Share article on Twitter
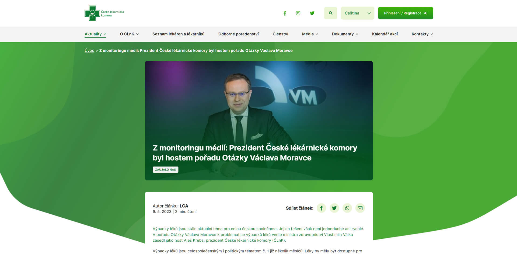Viewport: 517px width, 254px height. tap(334, 208)
